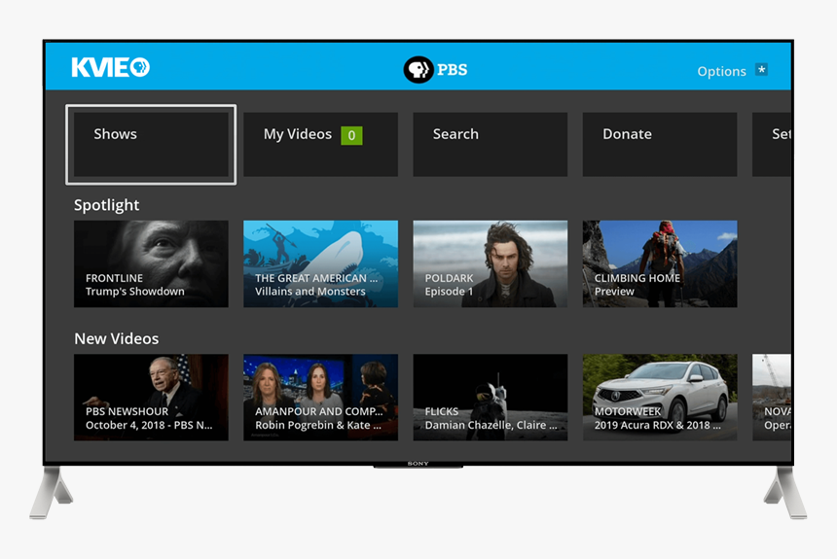Open the partially visible NOVA video
Image resolution: width=837 pixels, height=559 pixels.
point(772,398)
